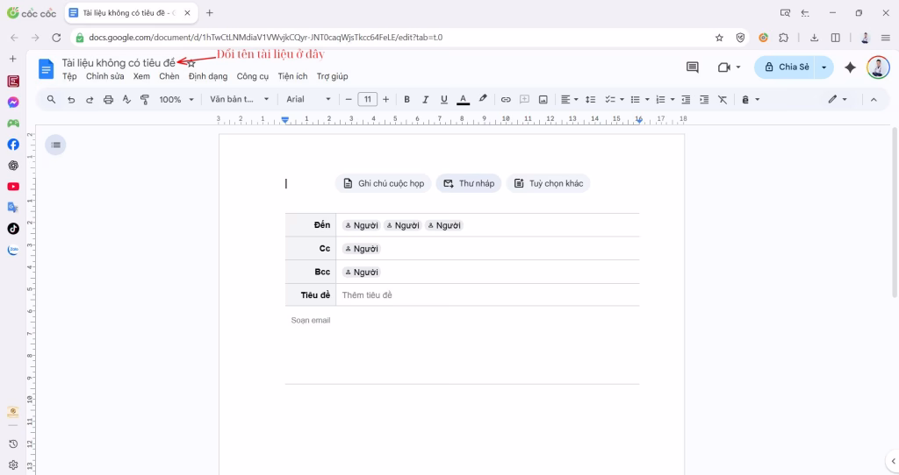Insert a checklist
Image resolution: width=899 pixels, height=475 pixels.
pos(610,100)
